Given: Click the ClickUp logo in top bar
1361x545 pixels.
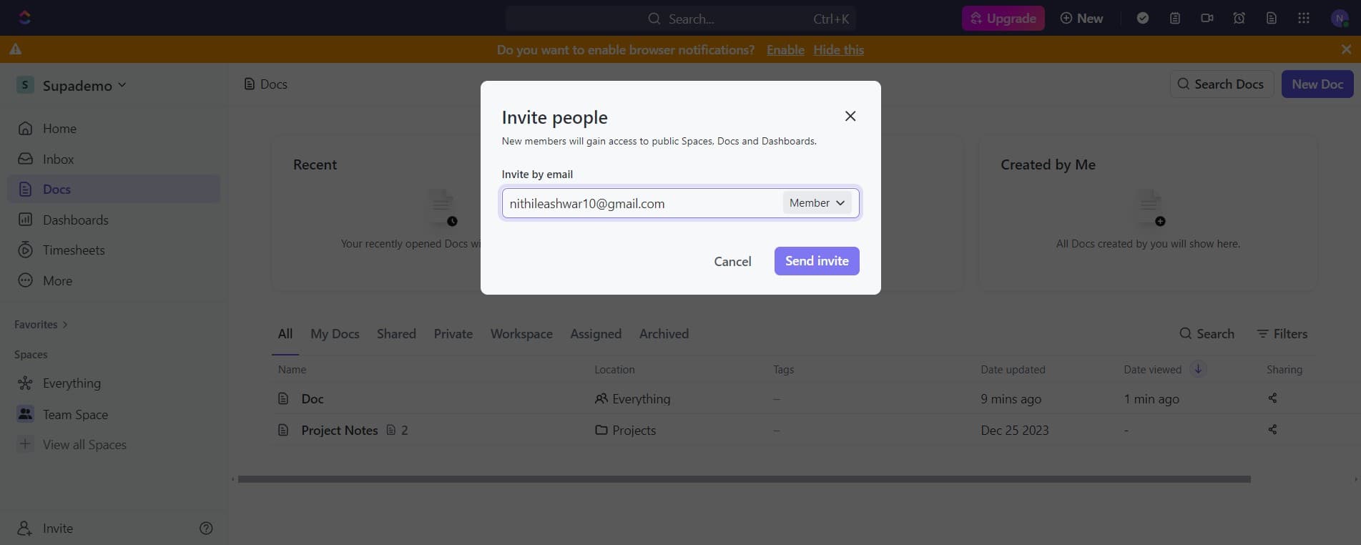Looking at the screenshot, I should point(24,18).
